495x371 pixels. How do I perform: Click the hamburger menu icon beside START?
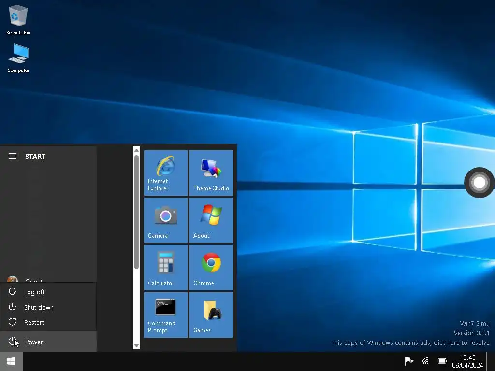pyautogui.click(x=12, y=156)
